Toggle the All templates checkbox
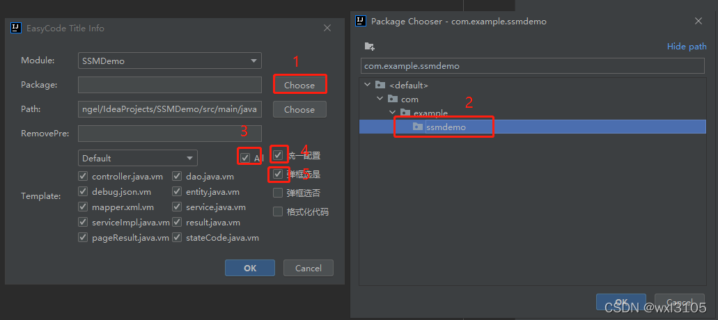Screen dimensions: 718x320 coord(245,158)
